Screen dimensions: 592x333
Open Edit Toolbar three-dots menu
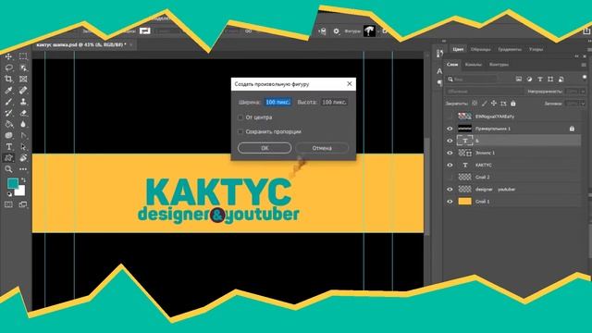23,169
